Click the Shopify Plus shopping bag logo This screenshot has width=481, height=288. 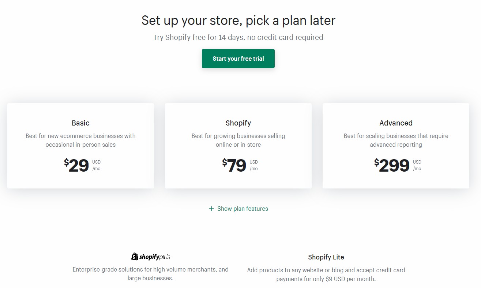click(134, 256)
